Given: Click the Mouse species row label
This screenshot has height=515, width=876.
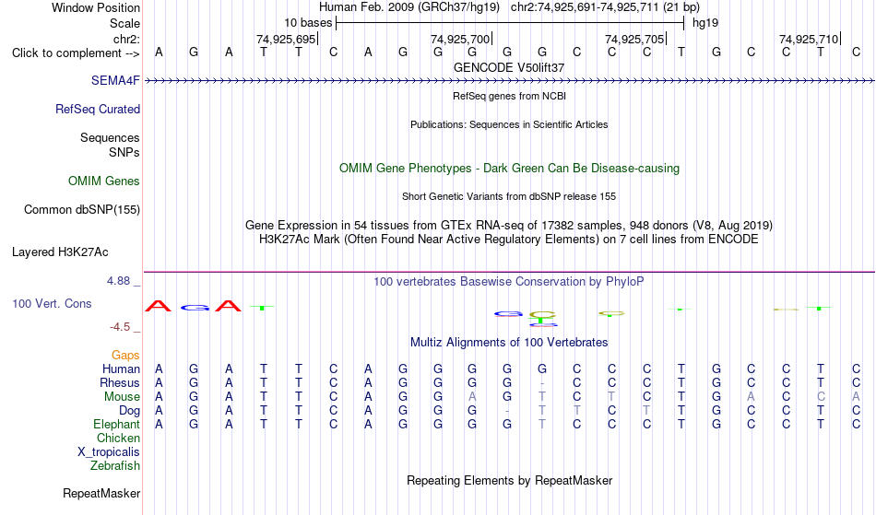Looking at the screenshot, I should click(x=122, y=397).
